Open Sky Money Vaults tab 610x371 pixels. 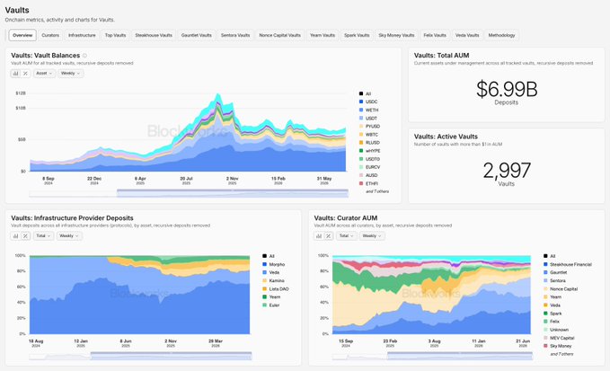point(396,35)
